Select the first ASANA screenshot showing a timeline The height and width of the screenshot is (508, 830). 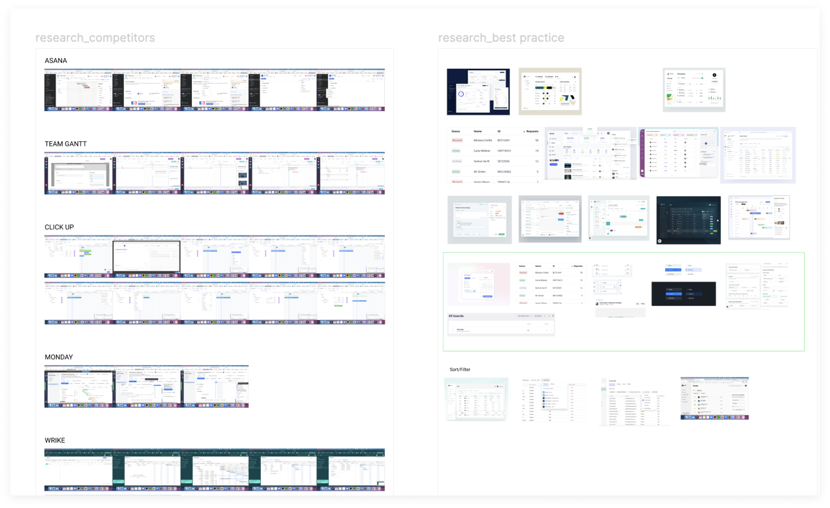(79, 90)
